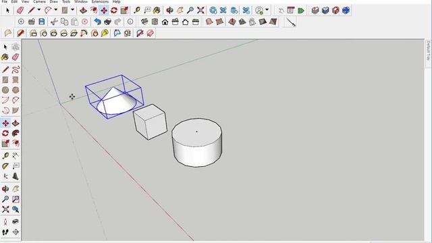This screenshot has height=243, width=432.
Task: Select the Offset tool in top toolbar
Action: coord(94,11)
